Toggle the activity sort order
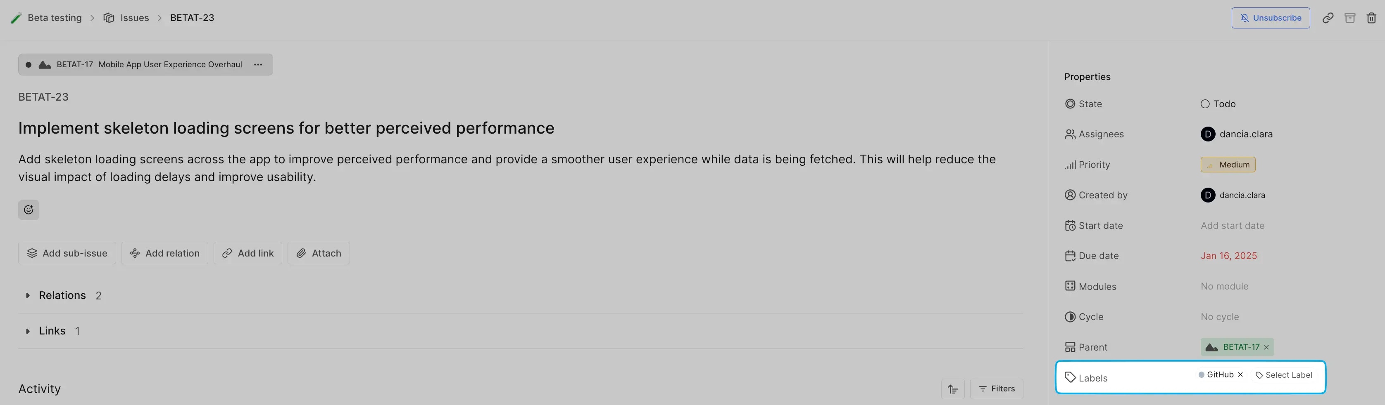 pyautogui.click(x=952, y=389)
